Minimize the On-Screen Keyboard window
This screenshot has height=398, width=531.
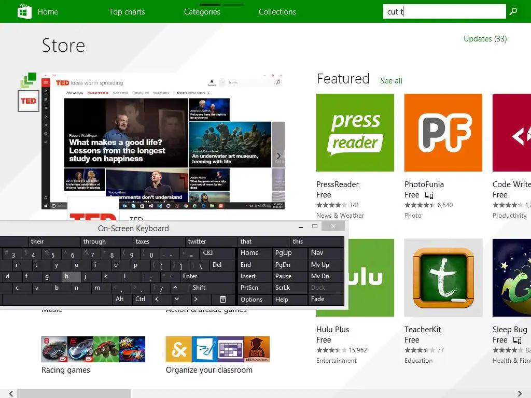tap(301, 227)
